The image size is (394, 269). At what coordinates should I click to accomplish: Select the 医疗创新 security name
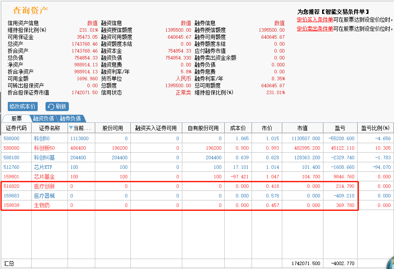click(x=45, y=187)
